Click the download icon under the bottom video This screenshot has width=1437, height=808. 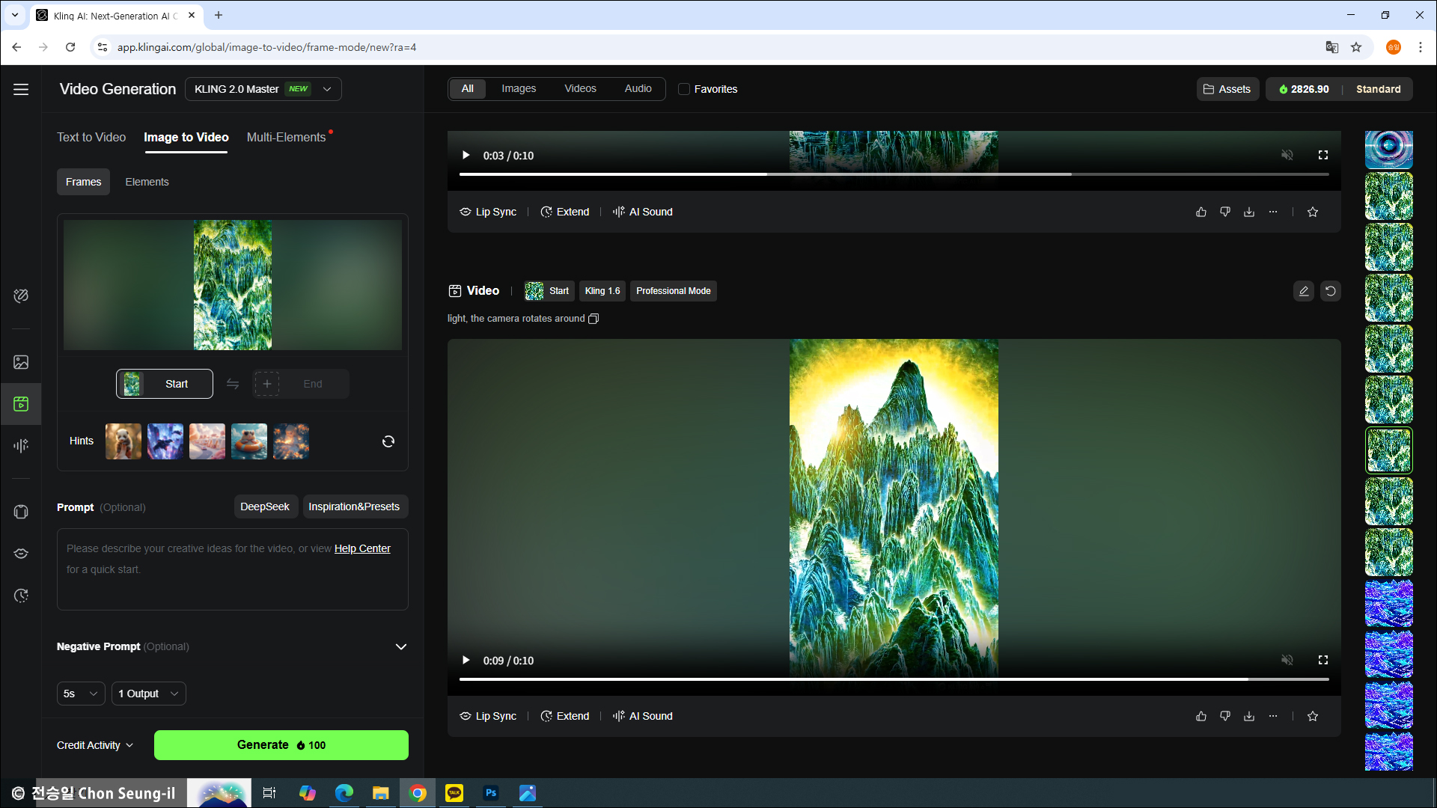click(x=1249, y=716)
